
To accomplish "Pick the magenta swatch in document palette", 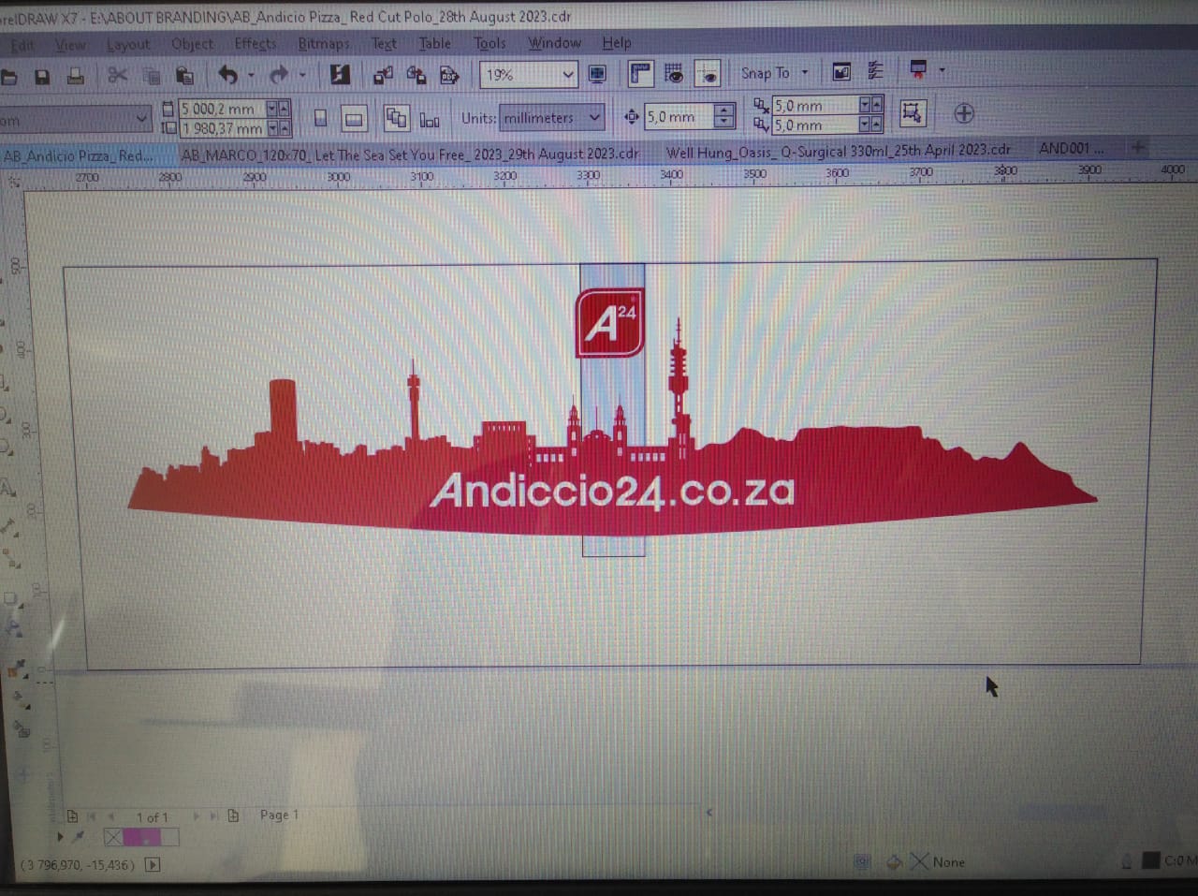I will (x=139, y=837).
